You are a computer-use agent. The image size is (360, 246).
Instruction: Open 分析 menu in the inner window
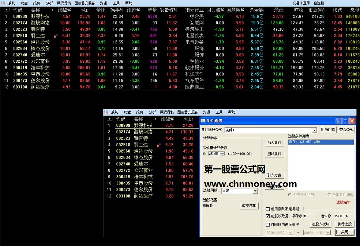click(152, 112)
